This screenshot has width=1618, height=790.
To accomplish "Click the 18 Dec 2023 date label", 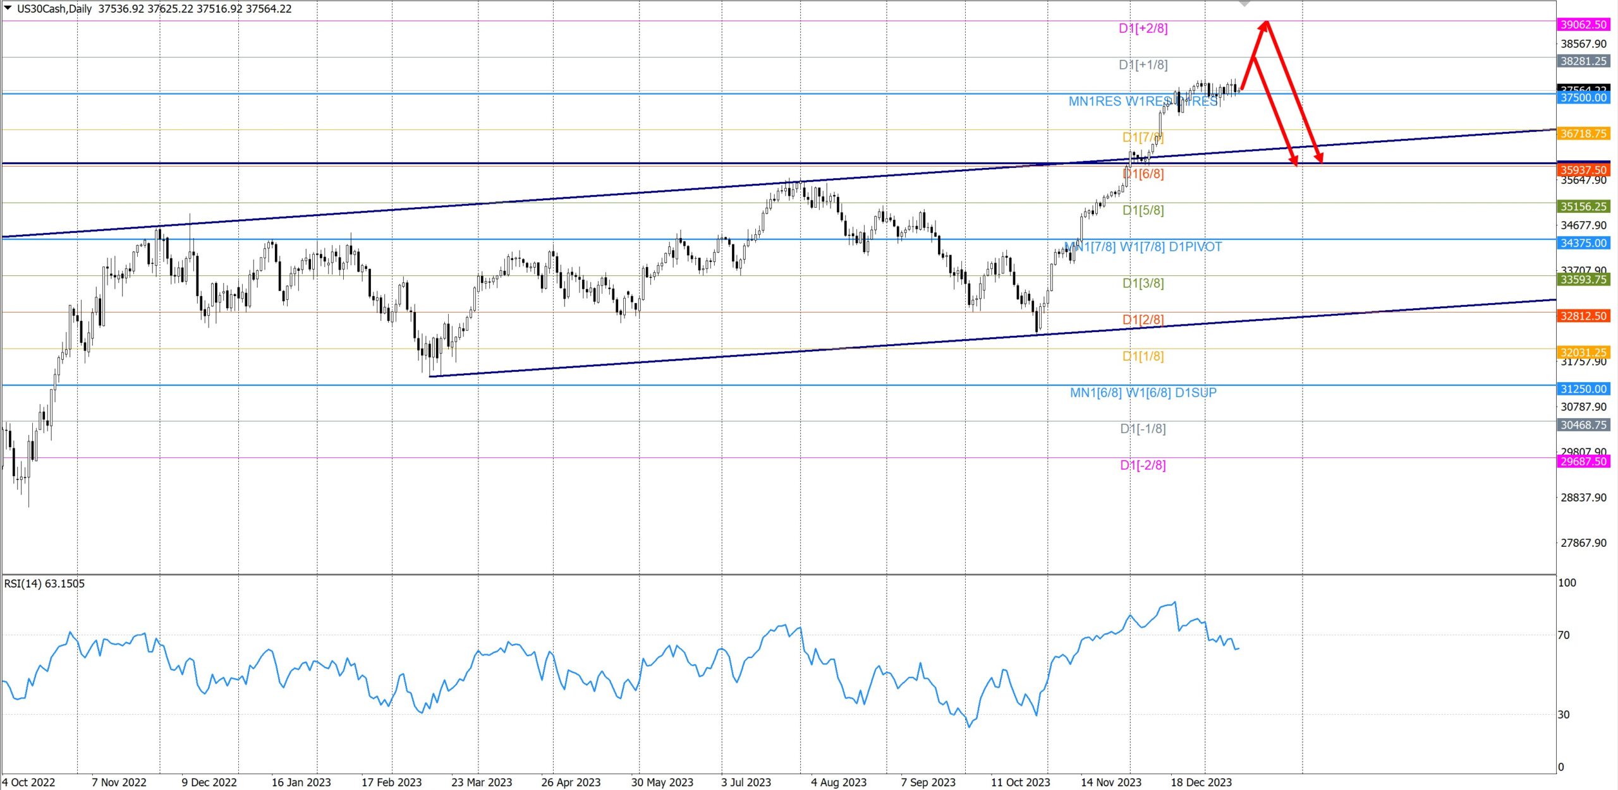I will (x=1201, y=782).
